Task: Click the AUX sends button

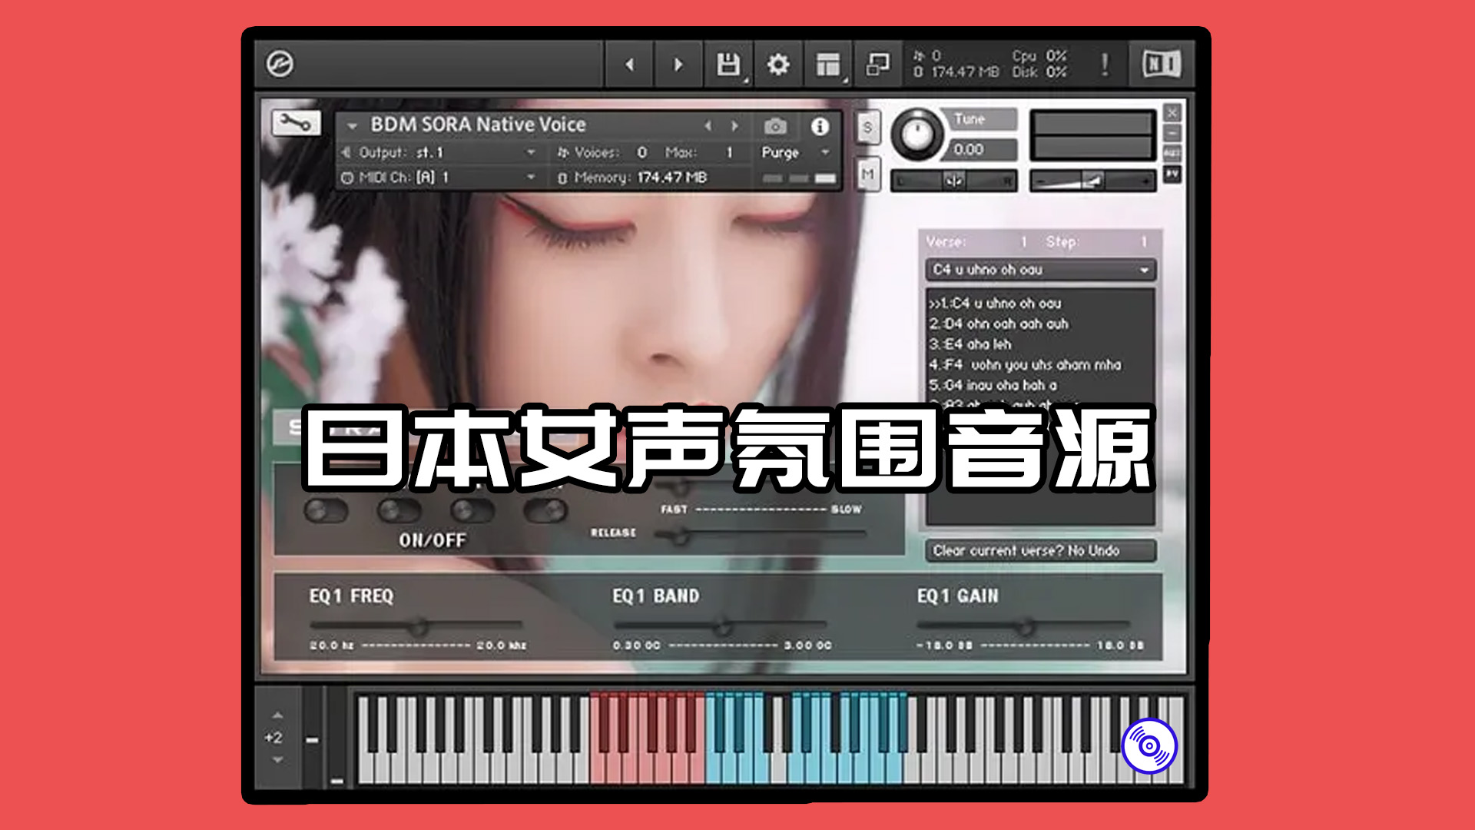Action: 1172,154
